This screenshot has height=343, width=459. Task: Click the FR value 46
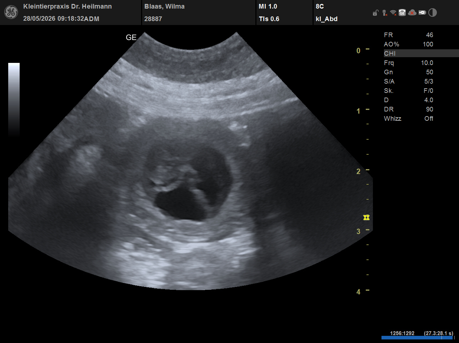click(x=429, y=35)
